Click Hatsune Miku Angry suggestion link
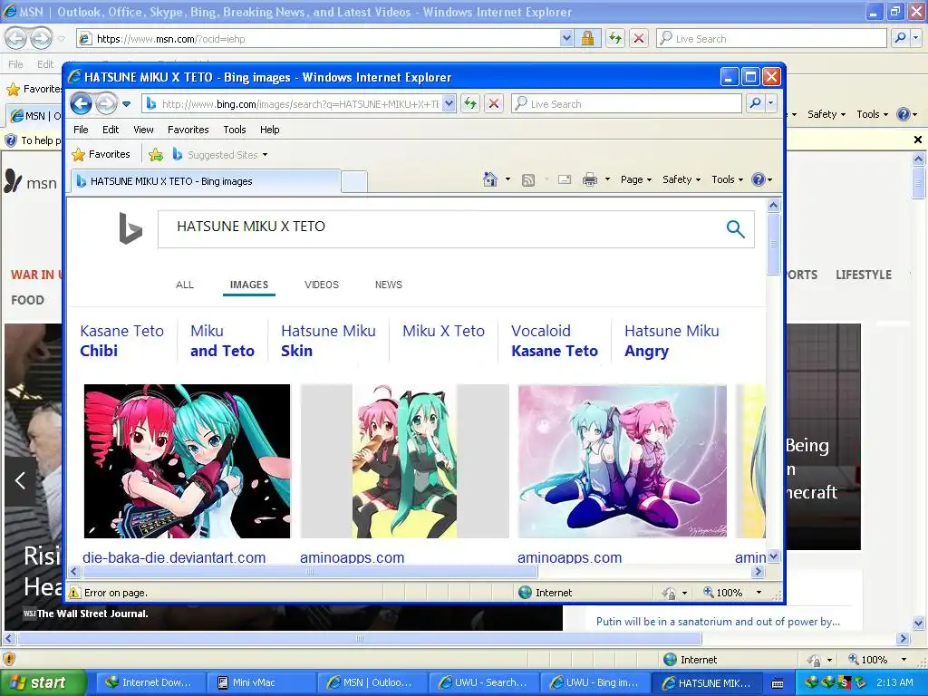The height and width of the screenshot is (696, 928). 672,341
